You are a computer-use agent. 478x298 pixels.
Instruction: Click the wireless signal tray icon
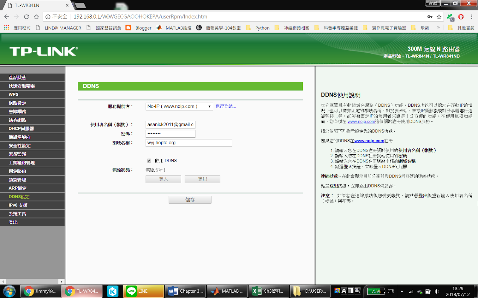411,291
